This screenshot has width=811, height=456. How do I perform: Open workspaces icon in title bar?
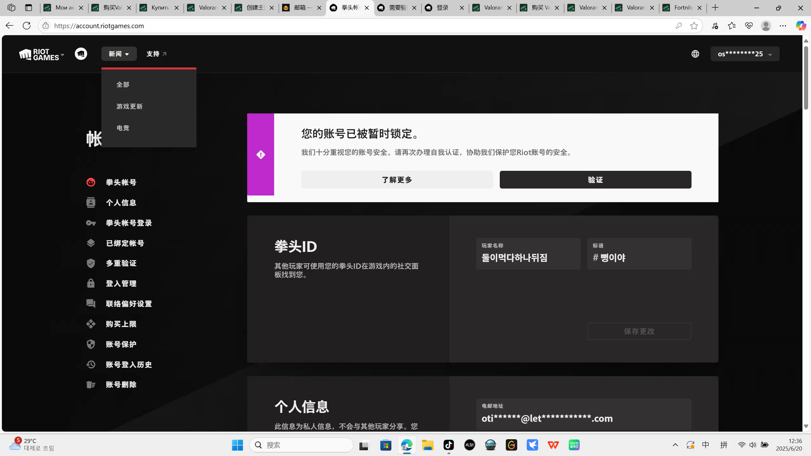[11, 8]
